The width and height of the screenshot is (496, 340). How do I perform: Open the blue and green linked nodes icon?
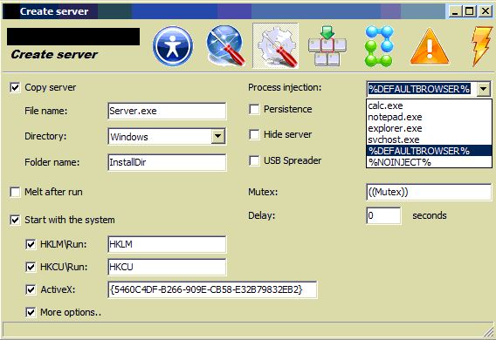tap(379, 46)
